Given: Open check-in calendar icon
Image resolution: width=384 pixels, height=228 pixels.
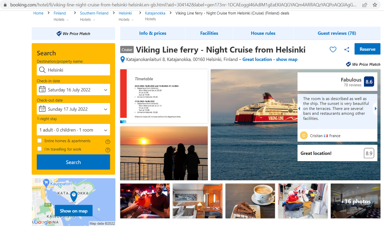Looking at the screenshot, I should pos(42,89).
